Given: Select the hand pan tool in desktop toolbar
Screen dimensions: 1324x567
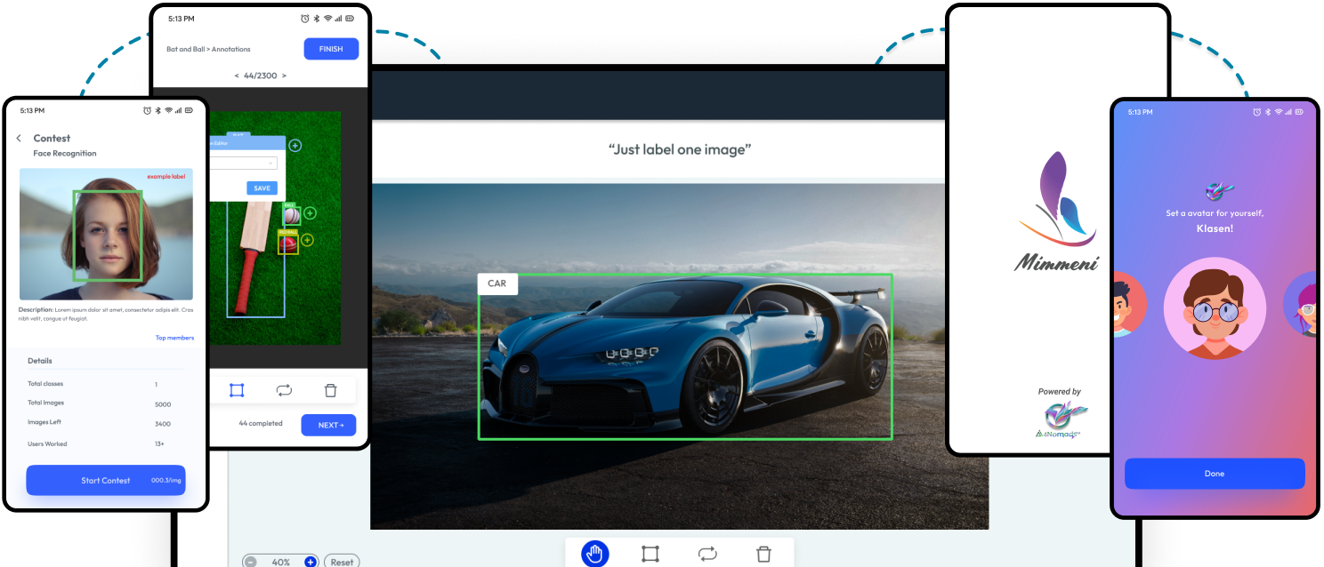Looking at the screenshot, I should [594, 555].
